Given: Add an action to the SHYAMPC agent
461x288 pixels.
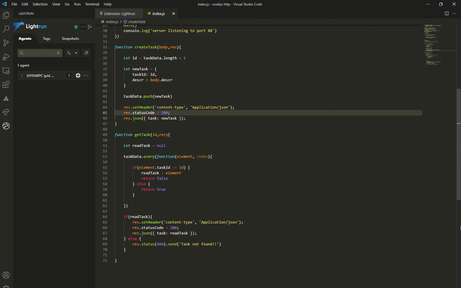Looking at the screenshot, I should [x=78, y=75].
